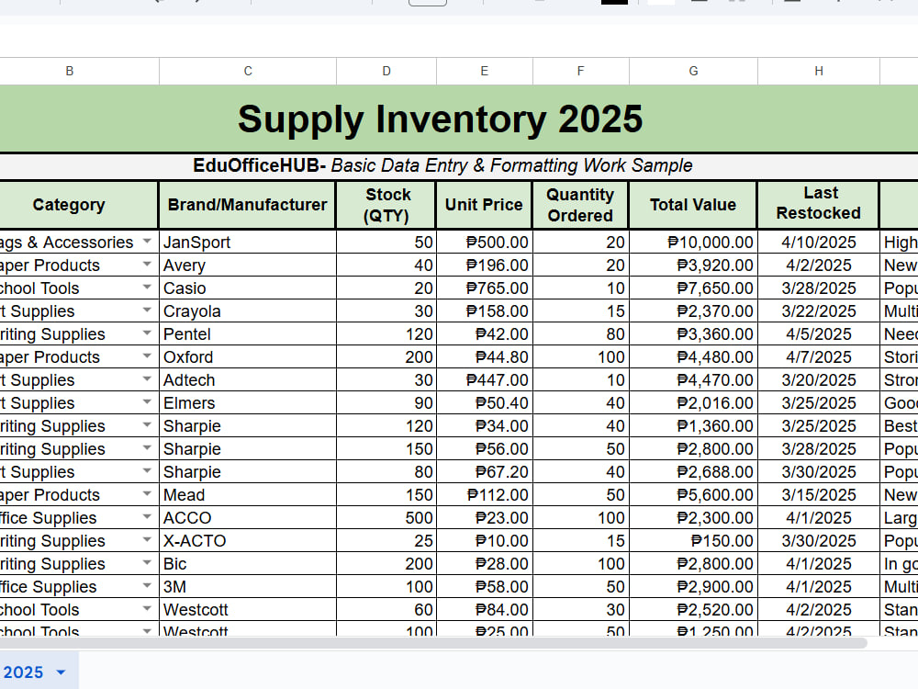
Task: Select unit price ₱765.00 cell
Action: click(x=484, y=288)
